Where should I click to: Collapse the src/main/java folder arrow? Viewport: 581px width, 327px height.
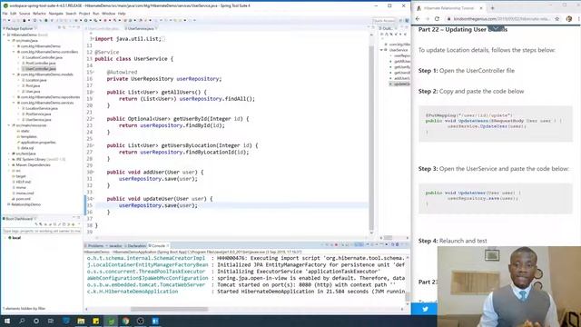click(x=8, y=40)
